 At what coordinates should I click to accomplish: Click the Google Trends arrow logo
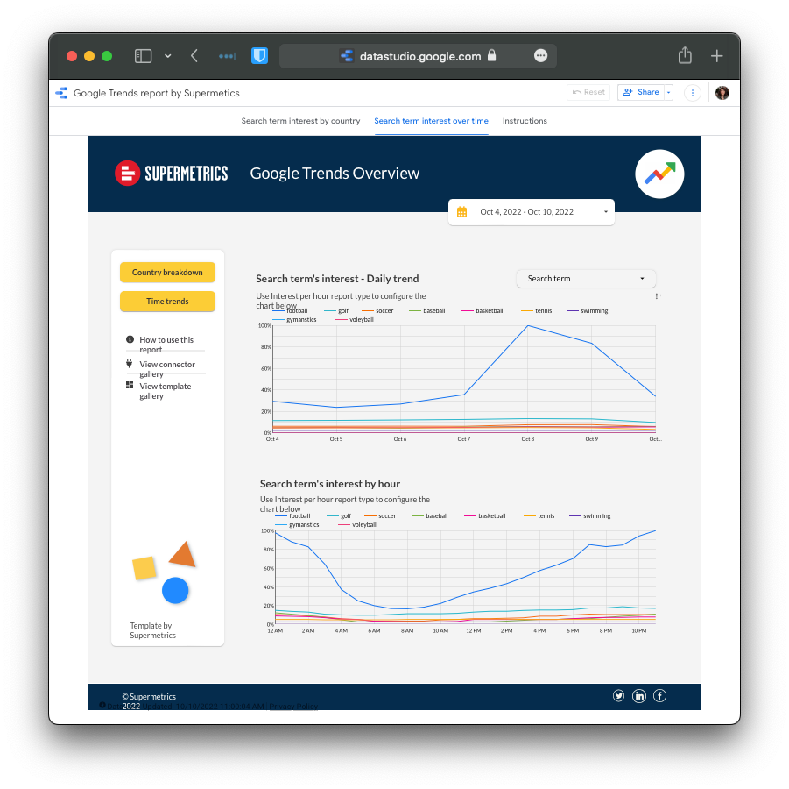point(659,174)
